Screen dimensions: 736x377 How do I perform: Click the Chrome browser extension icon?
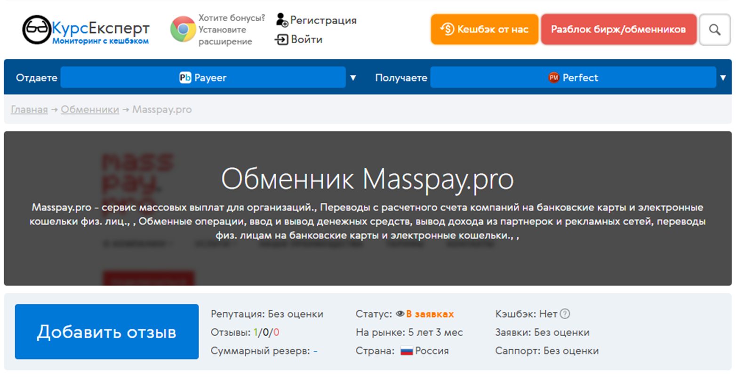(183, 29)
